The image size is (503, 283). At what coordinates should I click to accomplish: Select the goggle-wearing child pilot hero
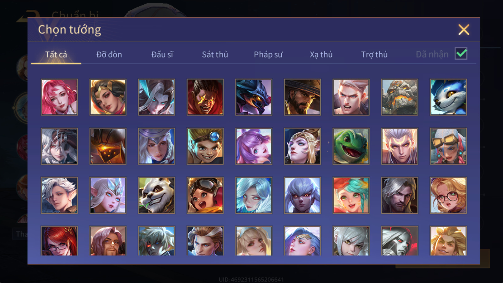pos(205,195)
